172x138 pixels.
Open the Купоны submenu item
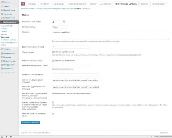[x=4, y=34]
